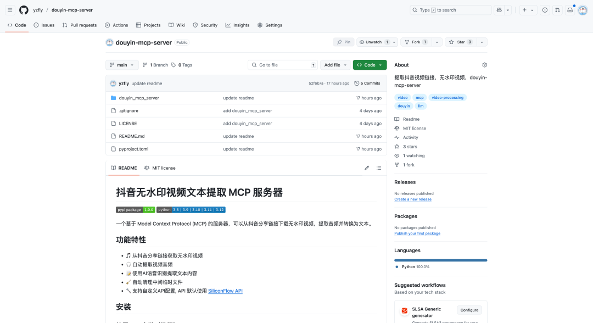
Task: Click Publish your first package link
Action: pyautogui.click(x=417, y=233)
